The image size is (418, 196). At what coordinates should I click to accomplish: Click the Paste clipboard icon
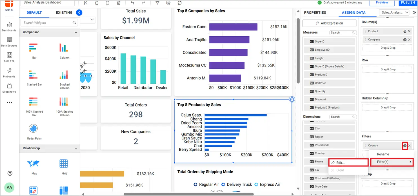pyautogui.click(x=108, y=3)
